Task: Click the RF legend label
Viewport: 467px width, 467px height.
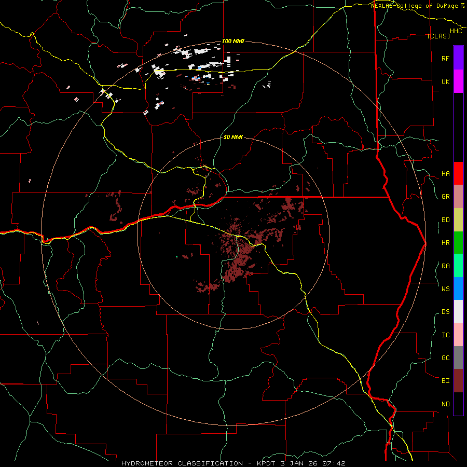Action: coord(445,58)
